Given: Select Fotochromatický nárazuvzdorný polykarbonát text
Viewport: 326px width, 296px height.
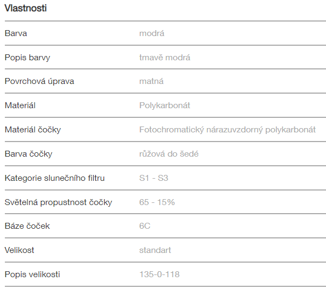Looking at the screenshot, I should coord(227,130).
